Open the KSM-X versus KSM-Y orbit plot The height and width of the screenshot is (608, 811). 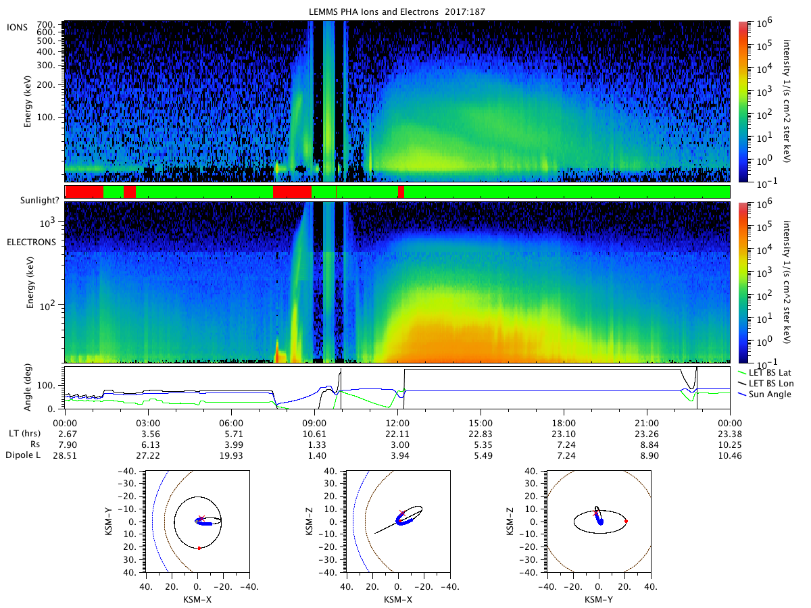point(197,521)
